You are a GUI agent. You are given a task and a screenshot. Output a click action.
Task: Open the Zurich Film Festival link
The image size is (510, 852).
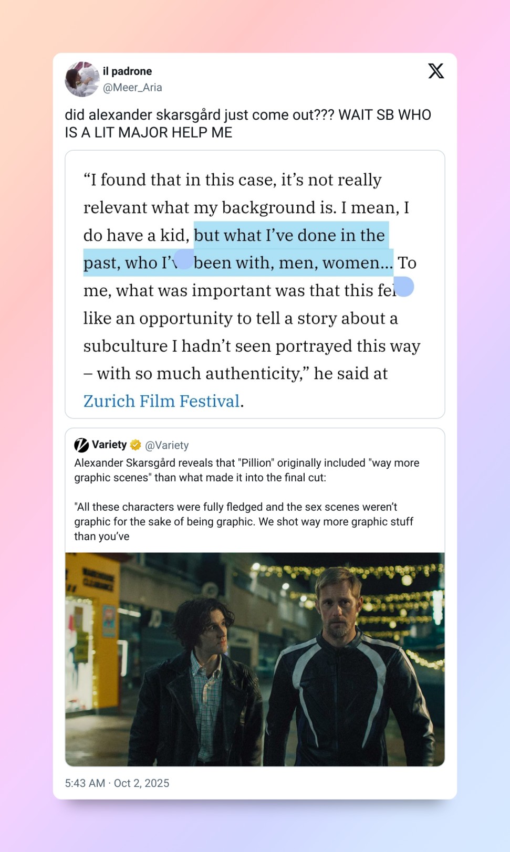tap(162, 401)
